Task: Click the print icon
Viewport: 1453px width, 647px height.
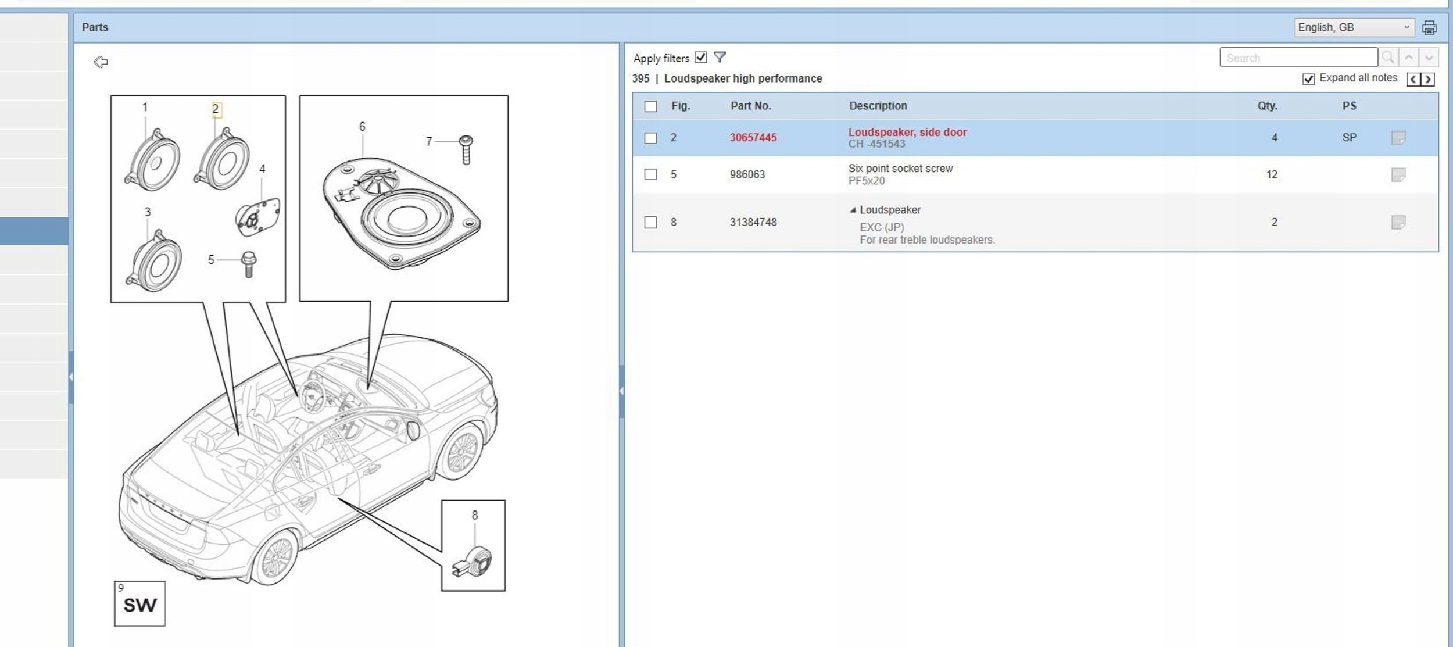Action: [x=1429, y=27]
